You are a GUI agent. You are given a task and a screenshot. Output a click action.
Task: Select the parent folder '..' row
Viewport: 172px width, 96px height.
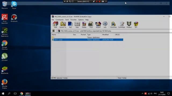[87, 37]
